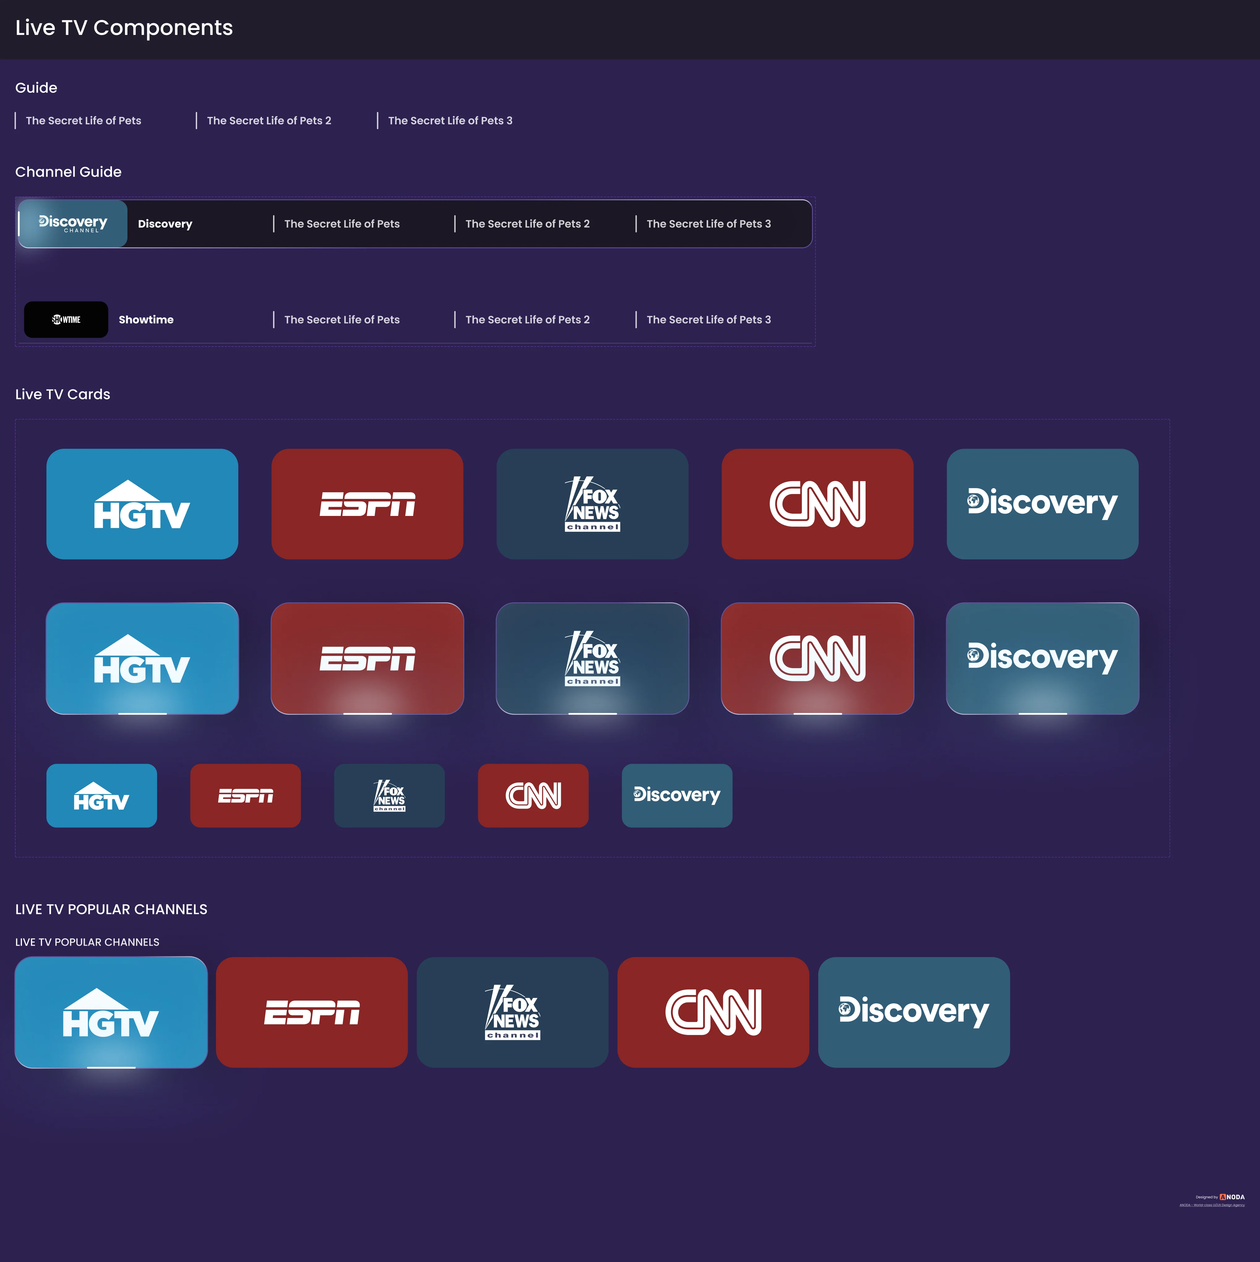Screen dimensions: 1260x1262
Task: Open 'The Secret Life of Pets 2' in Showtime row
Action: coord(527,320)
